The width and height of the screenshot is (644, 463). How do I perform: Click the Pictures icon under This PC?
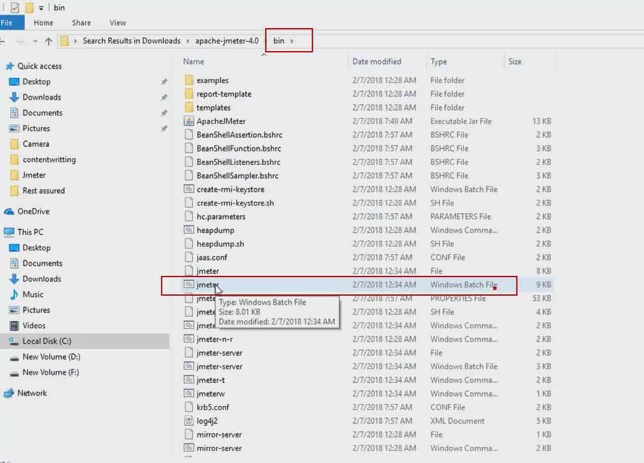[14, 310]
